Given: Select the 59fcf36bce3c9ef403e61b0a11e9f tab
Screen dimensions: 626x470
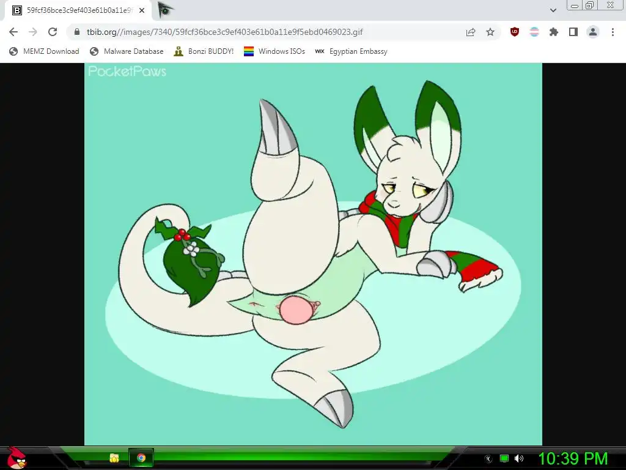Looking at the screenshot, I should tap(78, 10).
